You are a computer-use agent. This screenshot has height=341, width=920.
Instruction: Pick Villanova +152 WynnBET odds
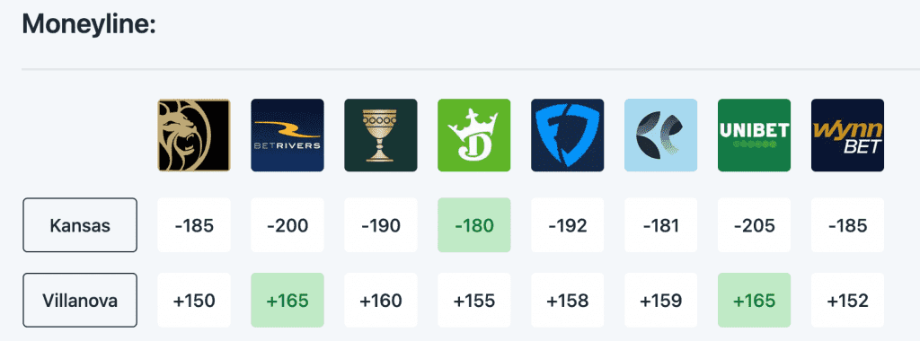pyautogui.click(x=847, y=300)
